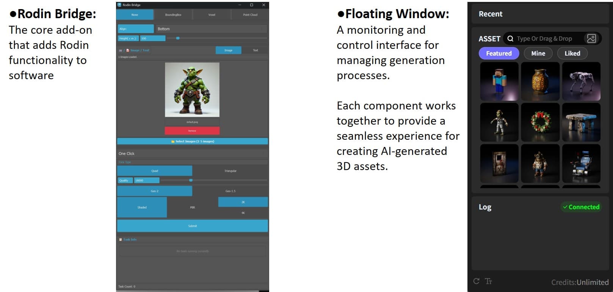The width and height of the screenshot is (613, 292).
Task: Click the ASSET heading label
Action: (489, 39)
